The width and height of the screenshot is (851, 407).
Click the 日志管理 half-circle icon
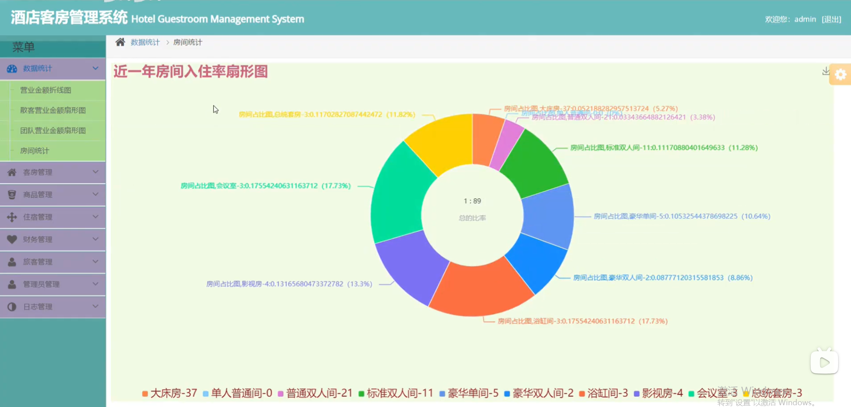[12, 307]
